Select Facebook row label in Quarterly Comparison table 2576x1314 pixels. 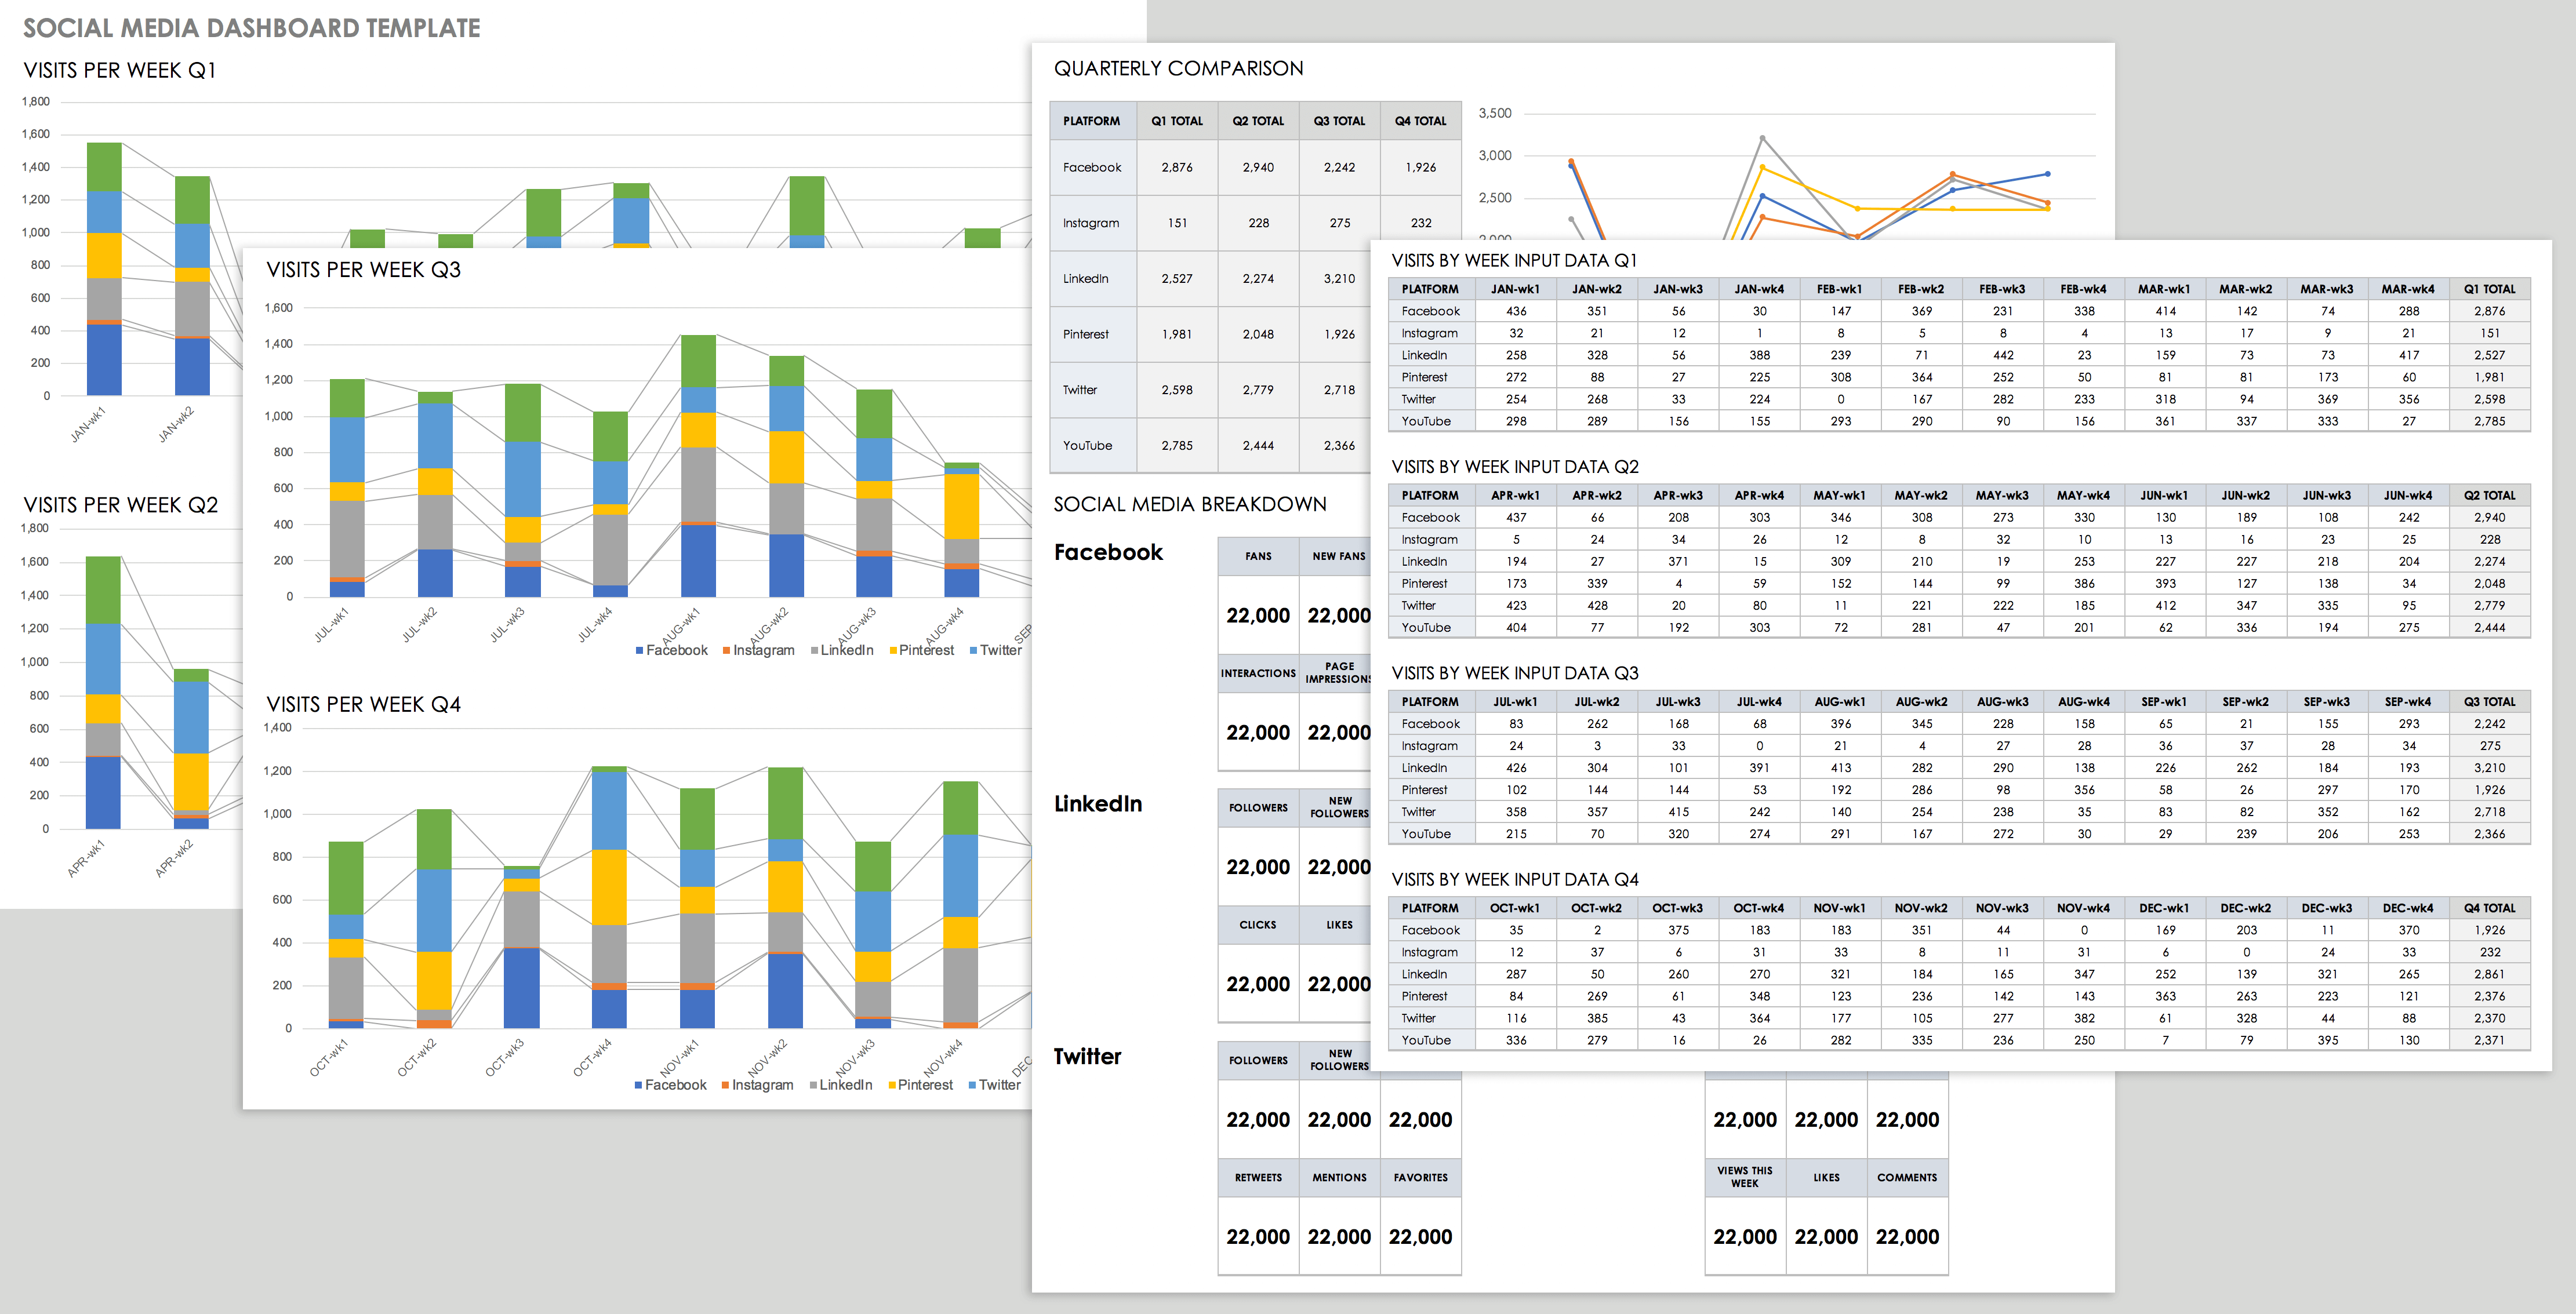[1092, 167]
